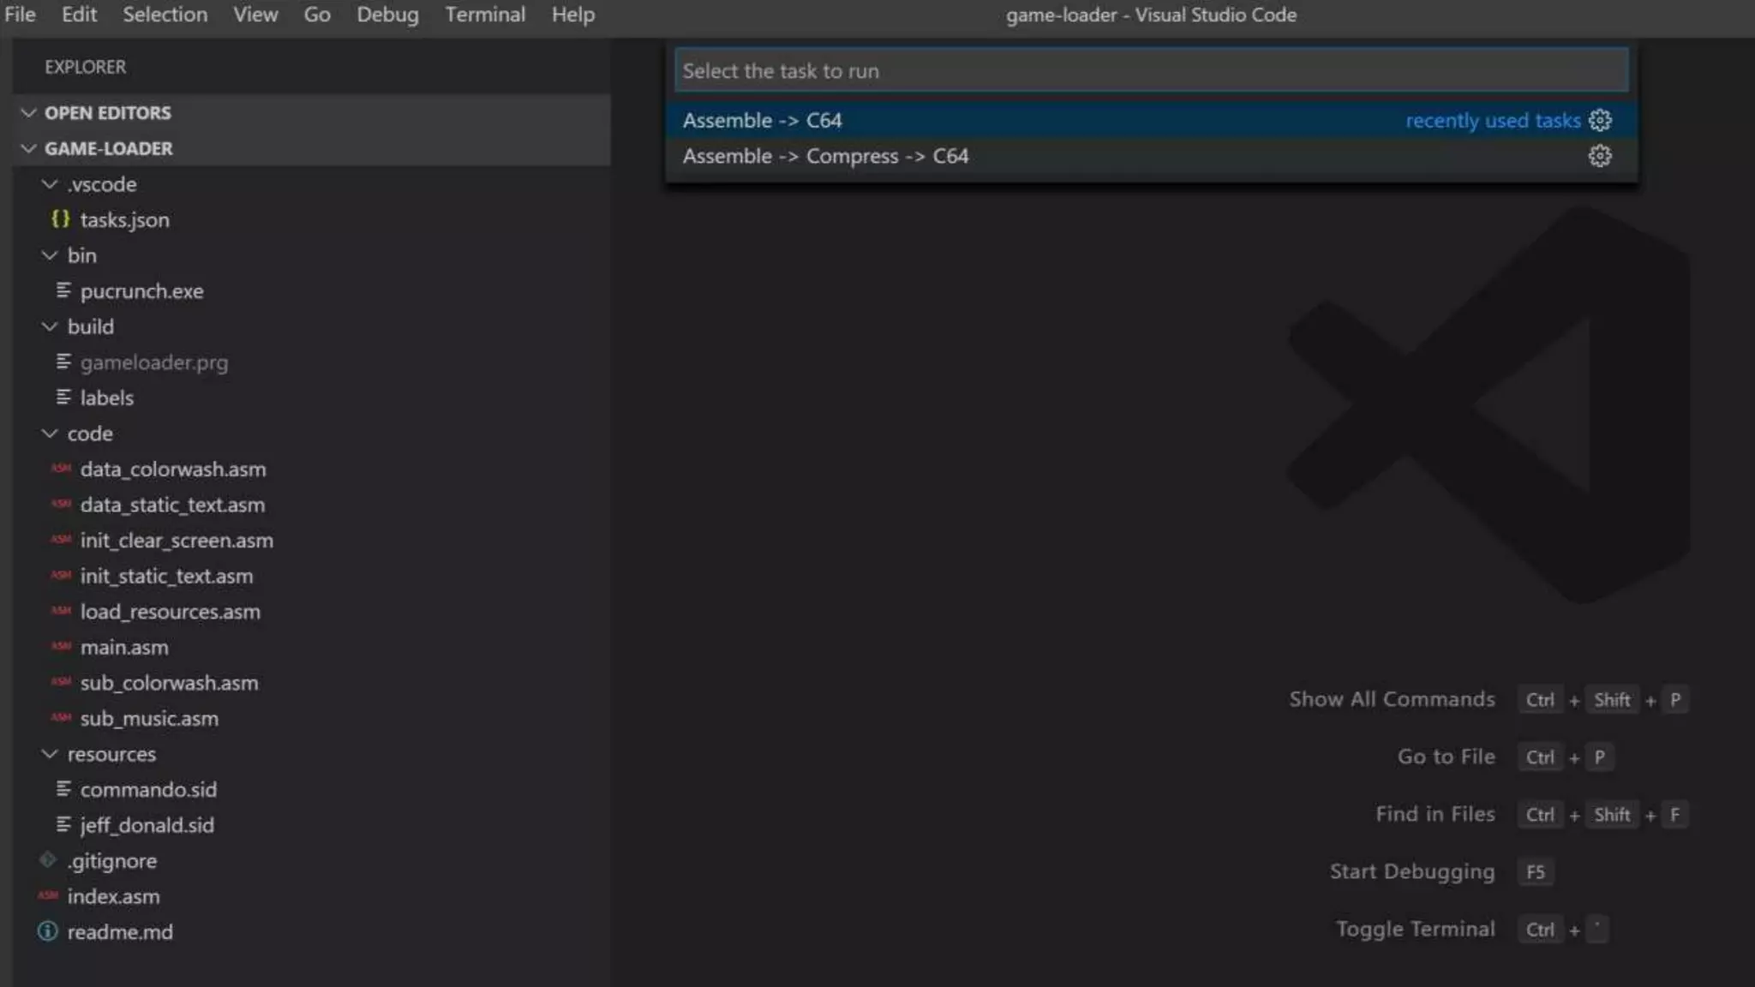This screenshot has height=987, width=1755.
Task: Click the ASM icon beside index.asm
Action: coord(48,895)
